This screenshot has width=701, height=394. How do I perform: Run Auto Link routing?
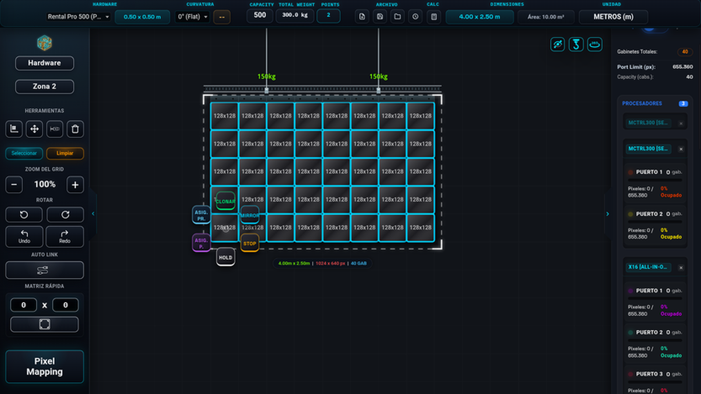point(45,270)
